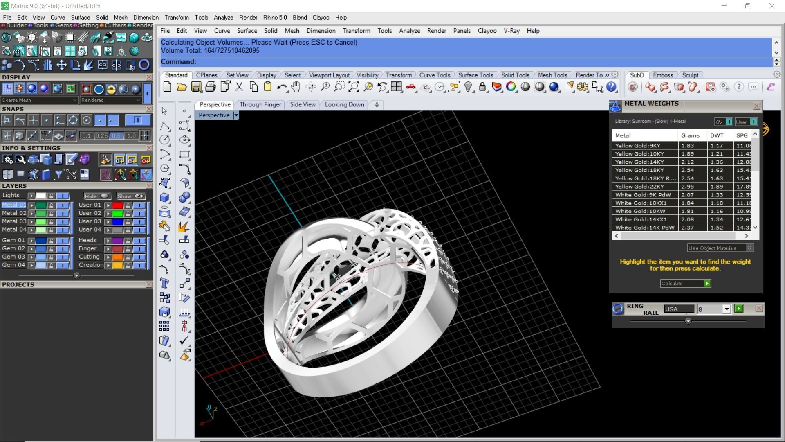The image size is (785, 442).
Task: Expand the hidden toolbar tabs chevron
Action: coord(607,75)
